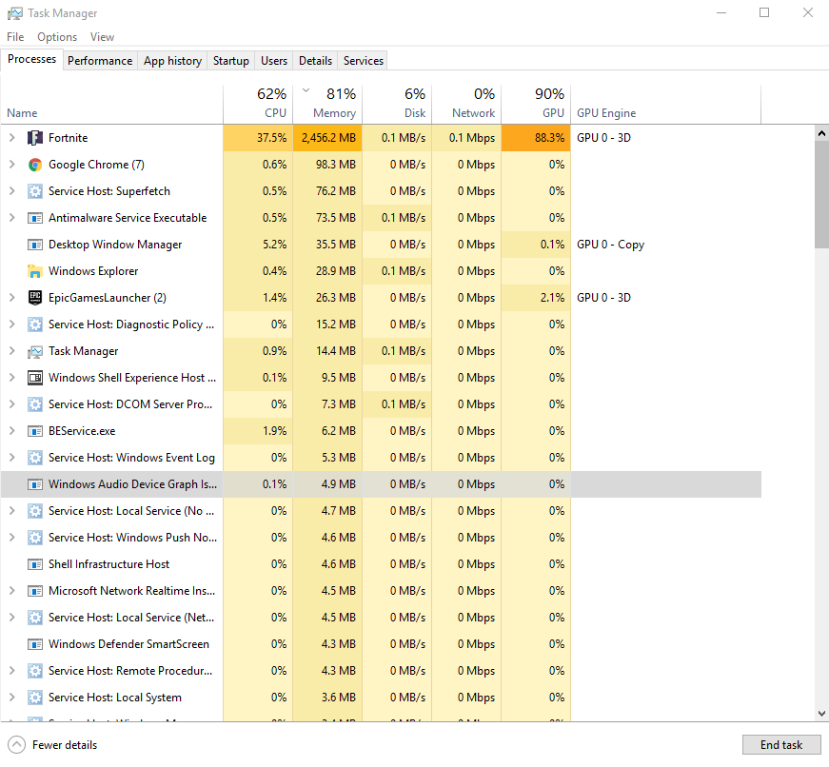Click the Service Host: Windows Event Log icon
829x767 pixels.
coord(35,458)
